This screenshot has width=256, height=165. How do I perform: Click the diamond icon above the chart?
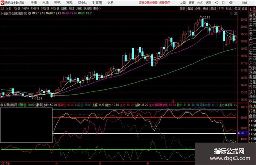click(231, 14)
